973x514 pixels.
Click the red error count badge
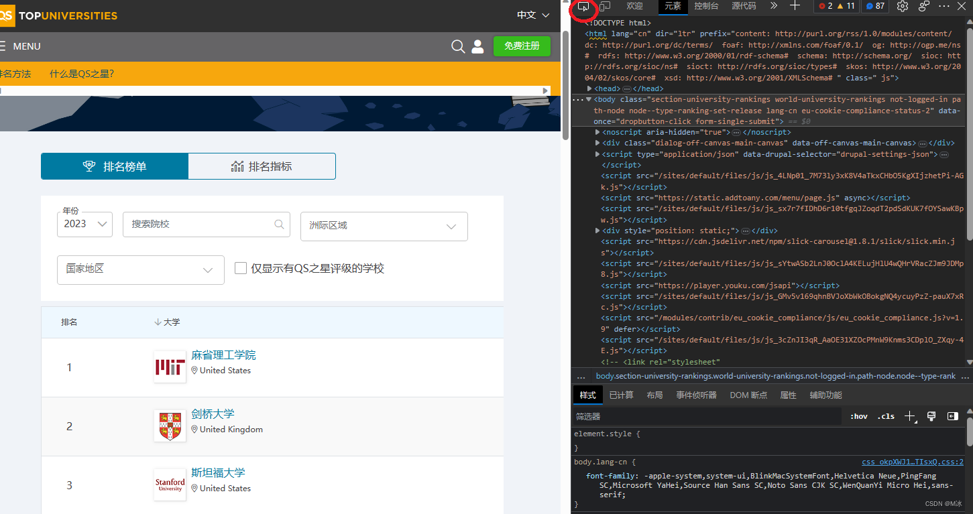pyautogui.click(x=824, y=6)
